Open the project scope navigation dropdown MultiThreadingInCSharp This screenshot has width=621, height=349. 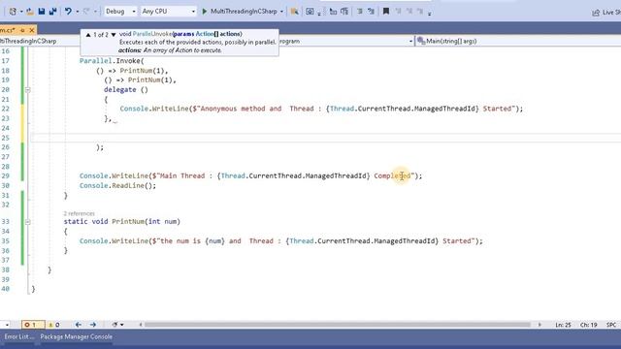pyautogui.click(x=40, y=41)
